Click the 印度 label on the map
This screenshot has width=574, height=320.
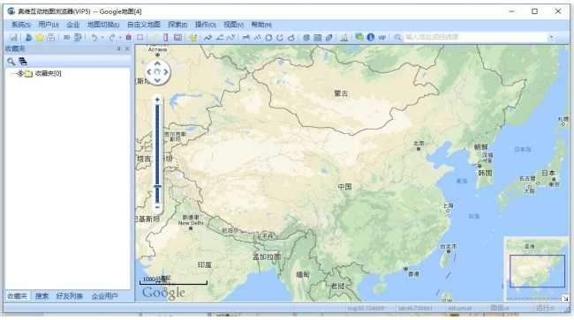[x=205, y=264]
